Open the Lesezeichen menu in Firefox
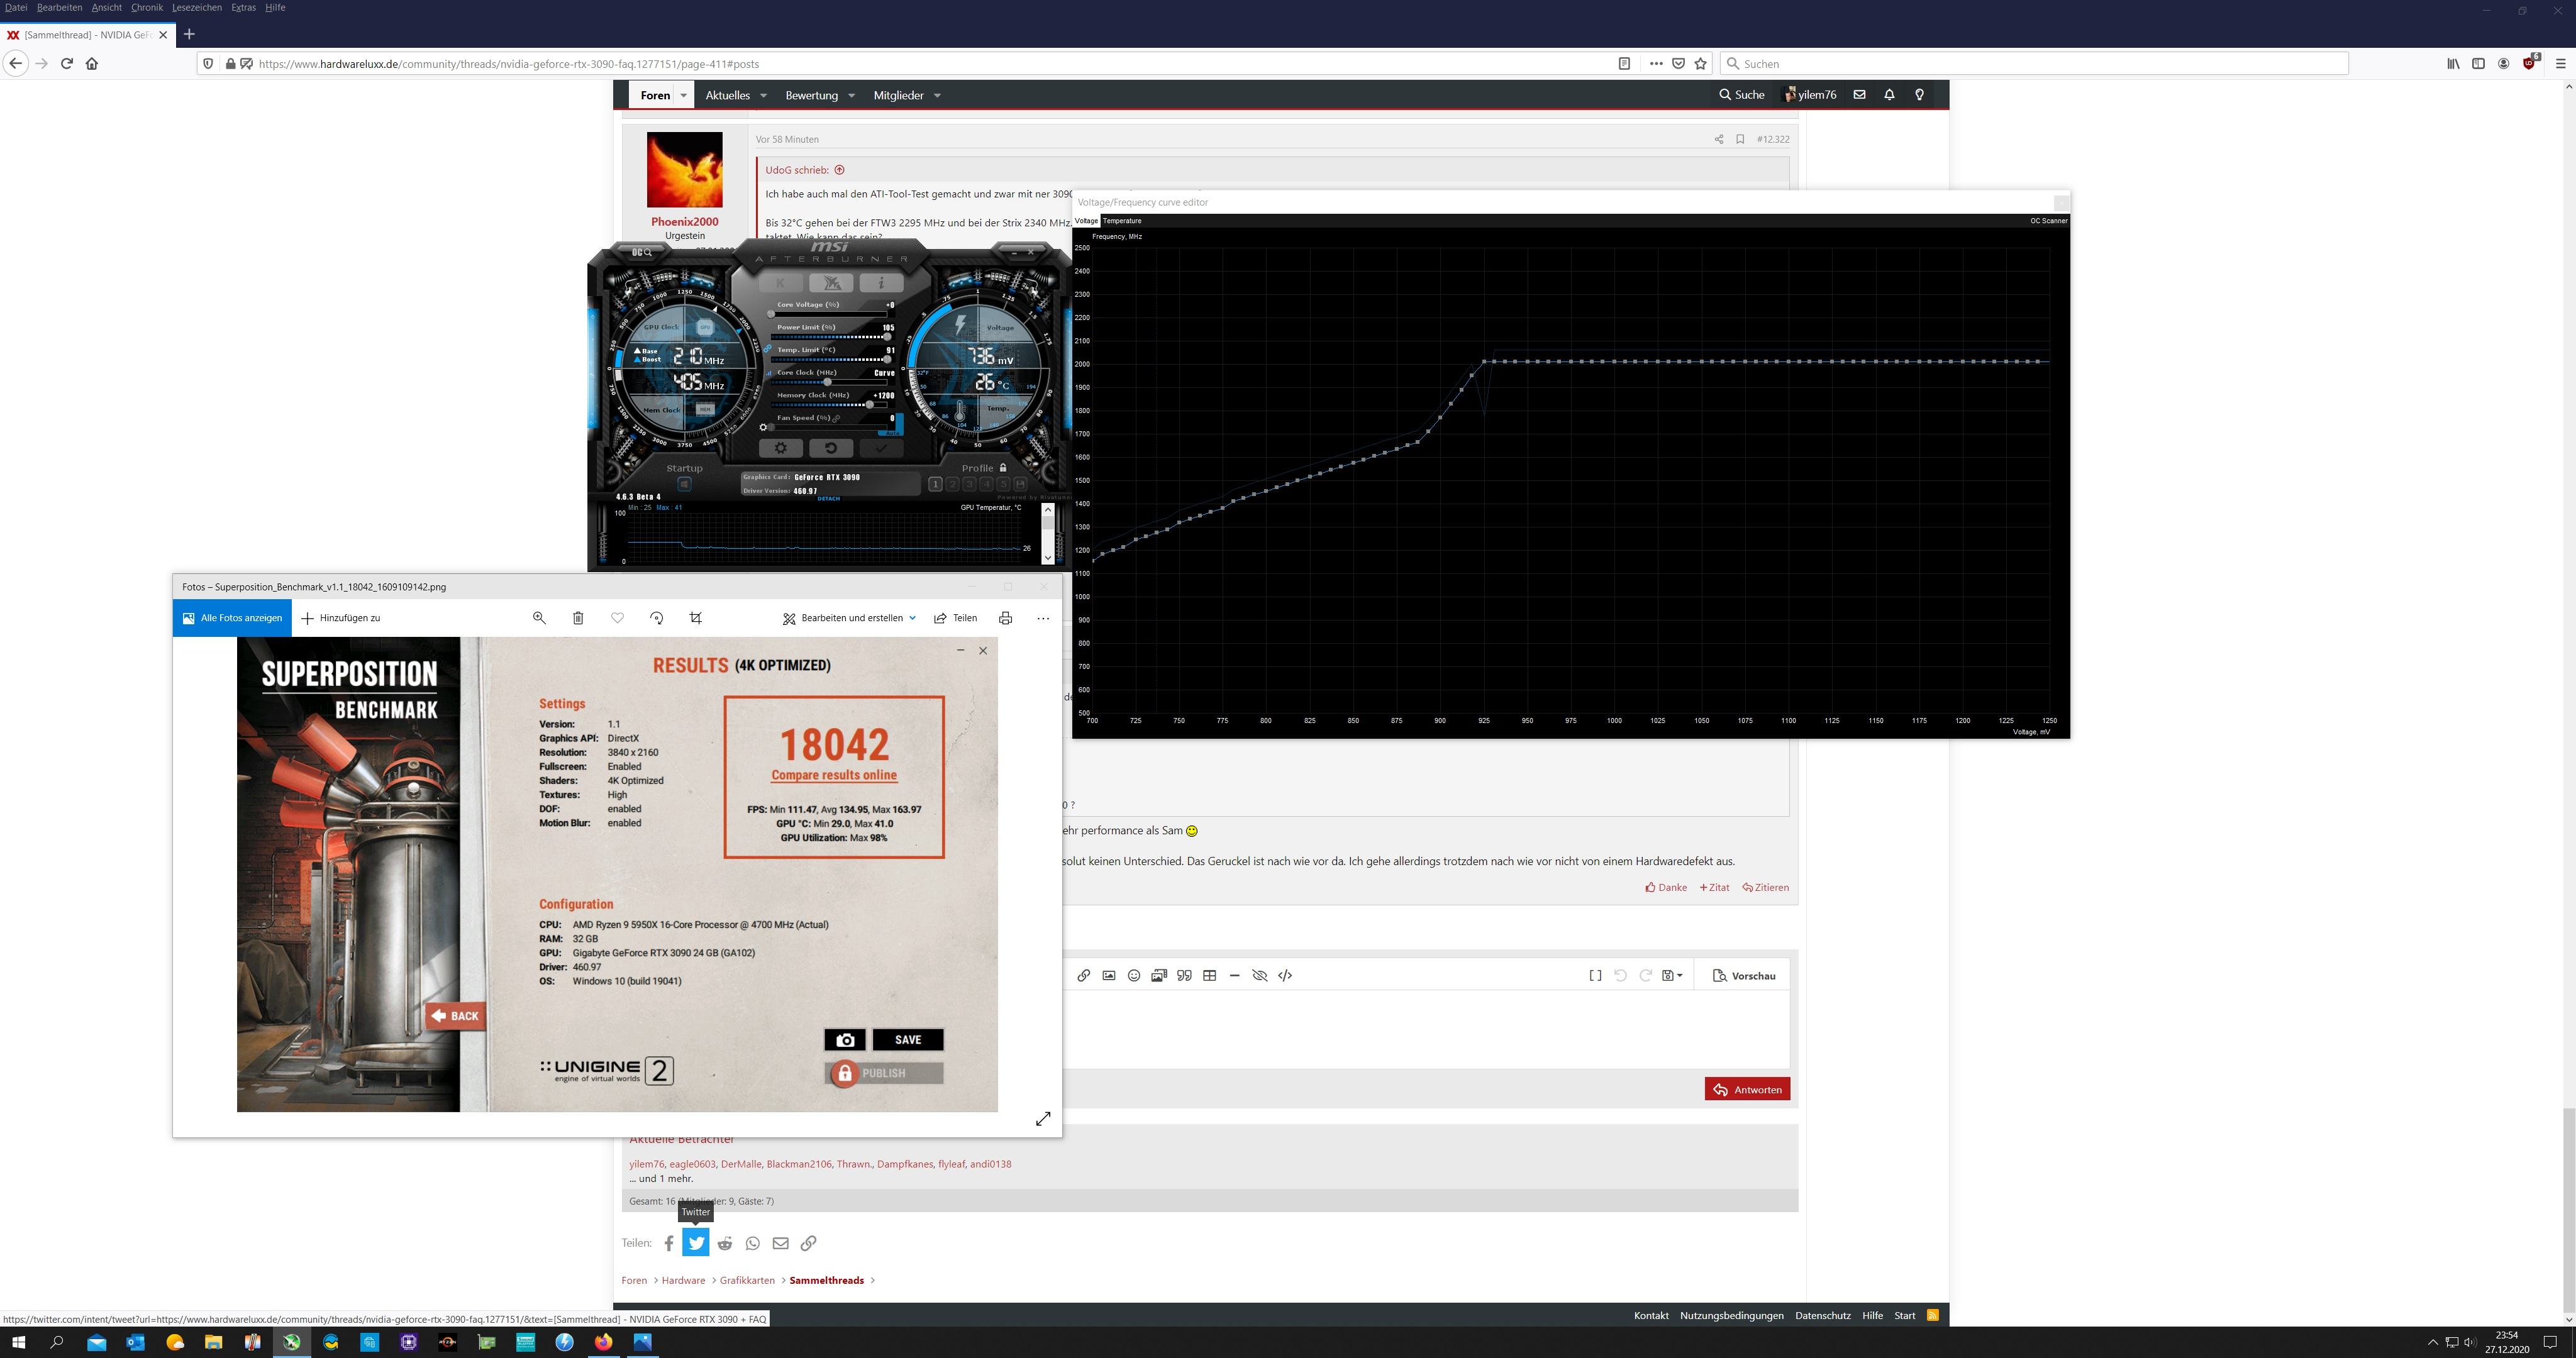The width and height of the screenshot is (2576, 1358). pyautogui.click(x=196, y=7)
